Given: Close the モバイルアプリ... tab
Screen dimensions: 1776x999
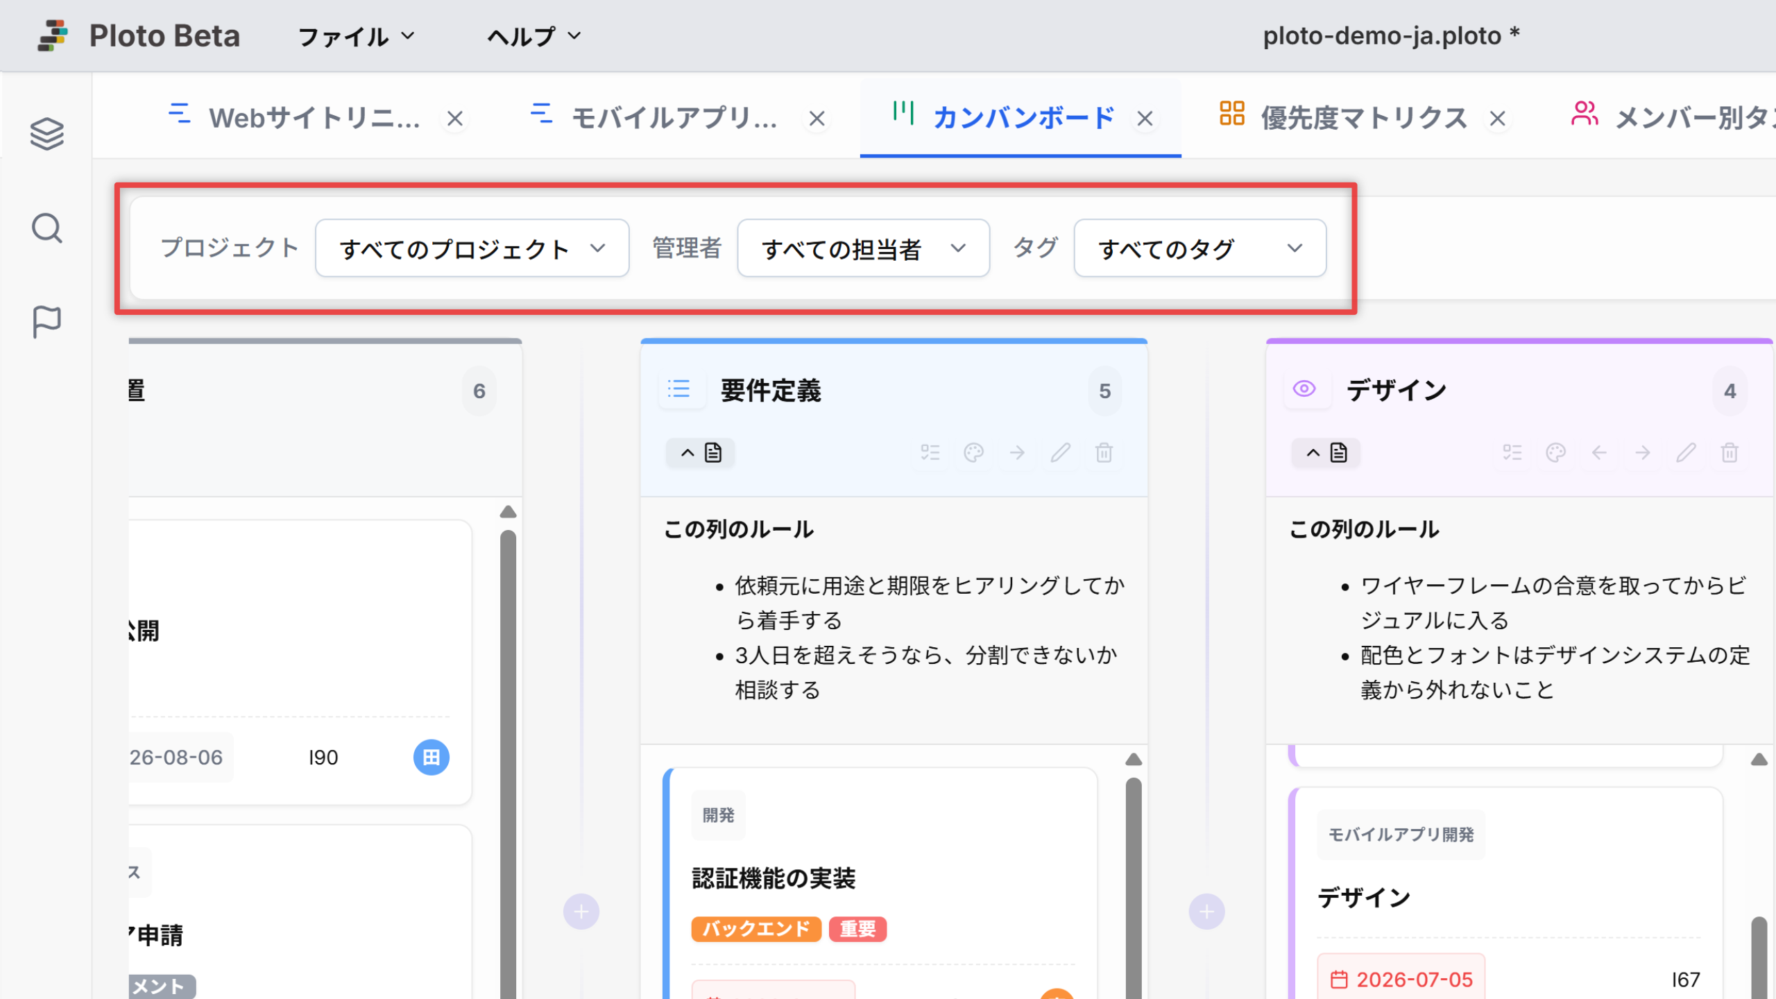Looking at the screenshot, I should [817, 119].
